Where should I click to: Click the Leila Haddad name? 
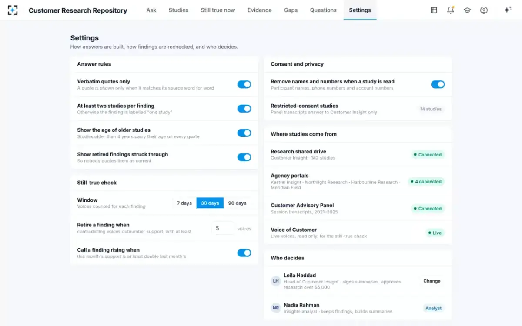click(x=300, y=275)
